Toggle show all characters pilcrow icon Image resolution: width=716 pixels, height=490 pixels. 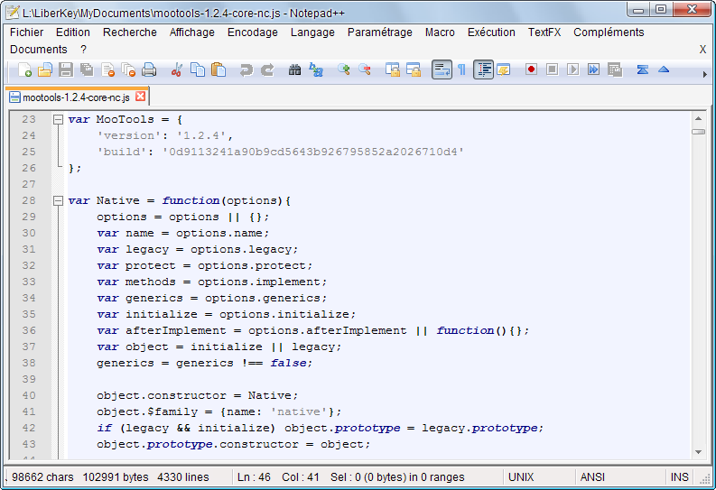461,69
